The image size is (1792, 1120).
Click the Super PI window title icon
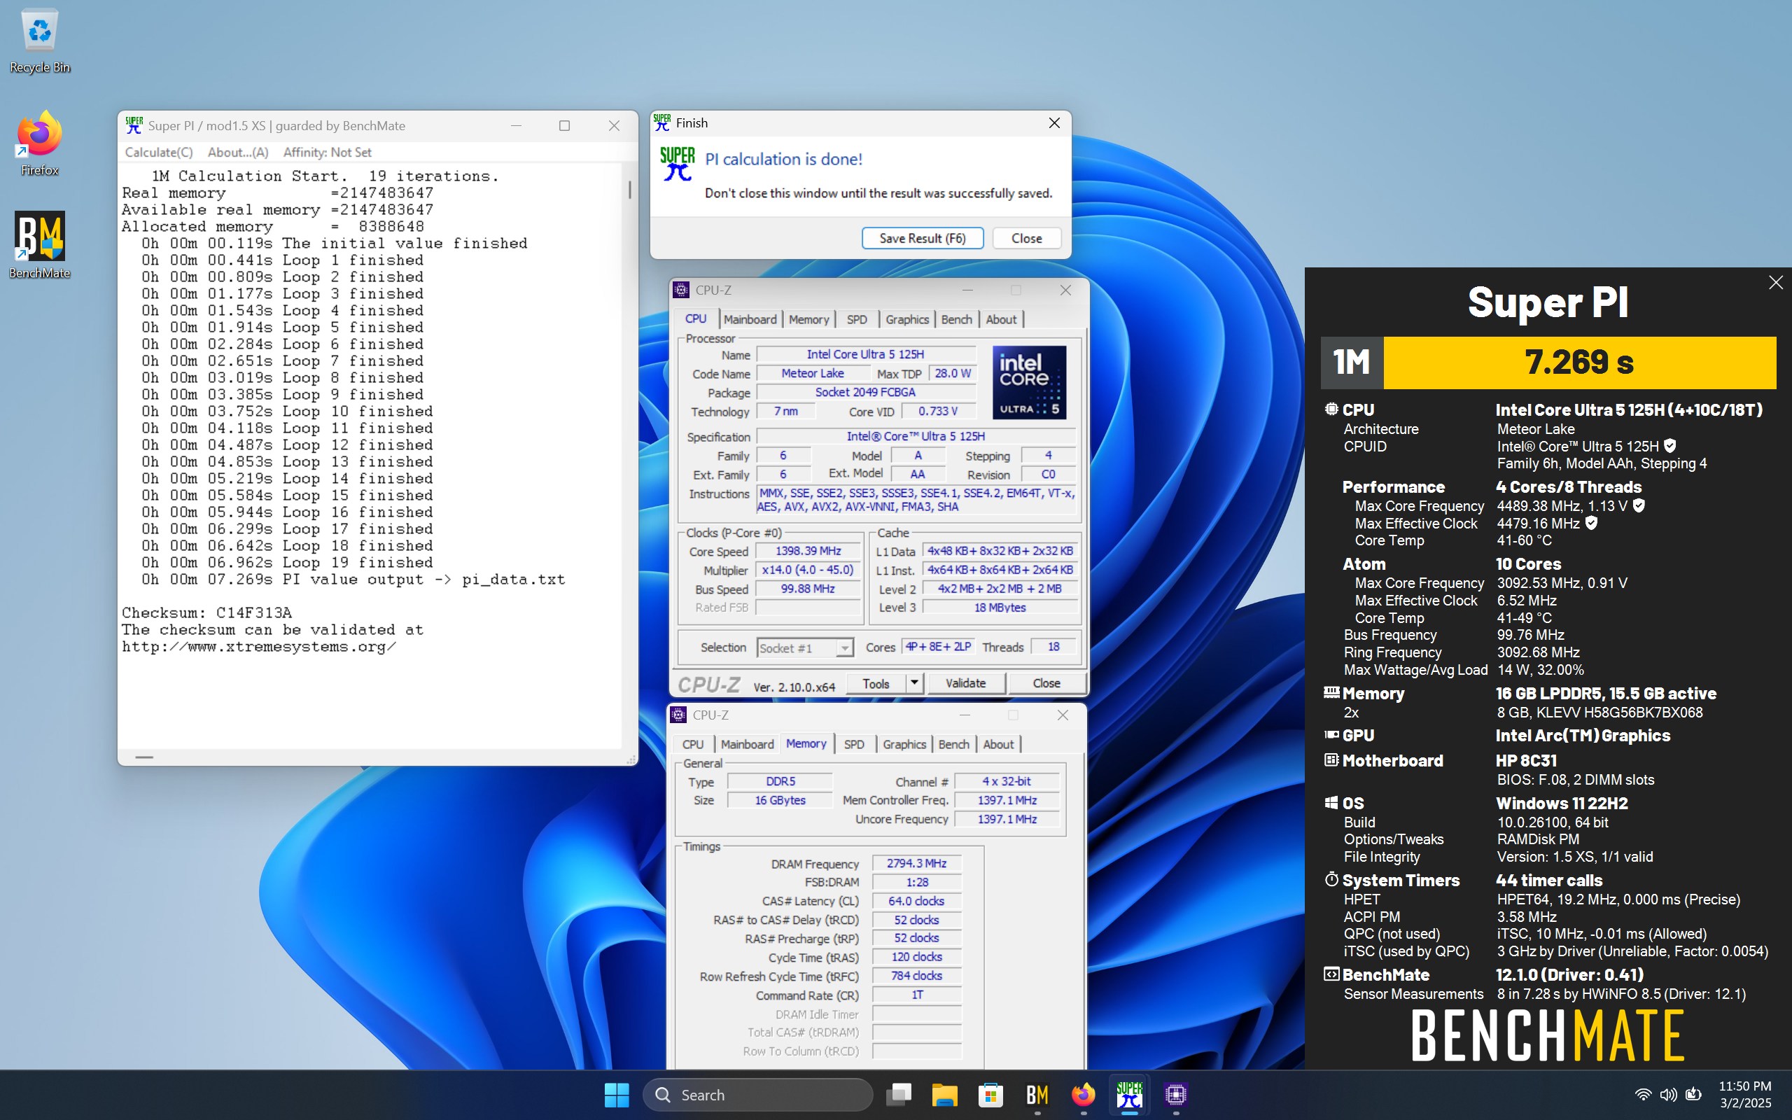[134, 125]
